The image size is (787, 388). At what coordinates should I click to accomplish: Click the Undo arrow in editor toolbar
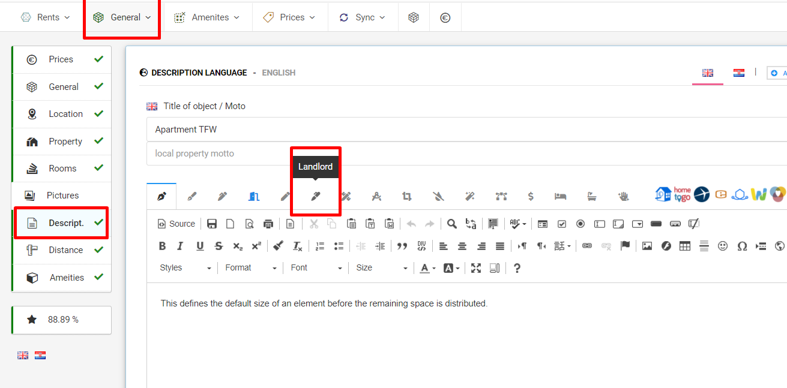[411, 224]
